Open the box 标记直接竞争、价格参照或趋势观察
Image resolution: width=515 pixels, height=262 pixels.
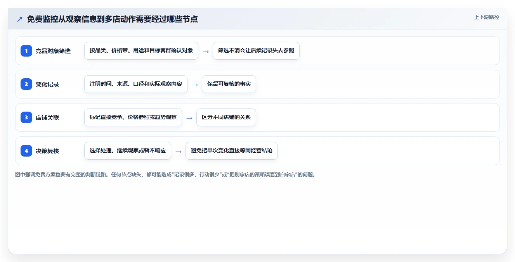click(133, 117)
